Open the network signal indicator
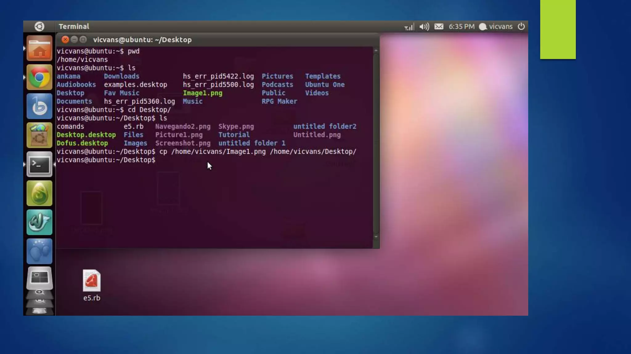 tap(409, 27)
